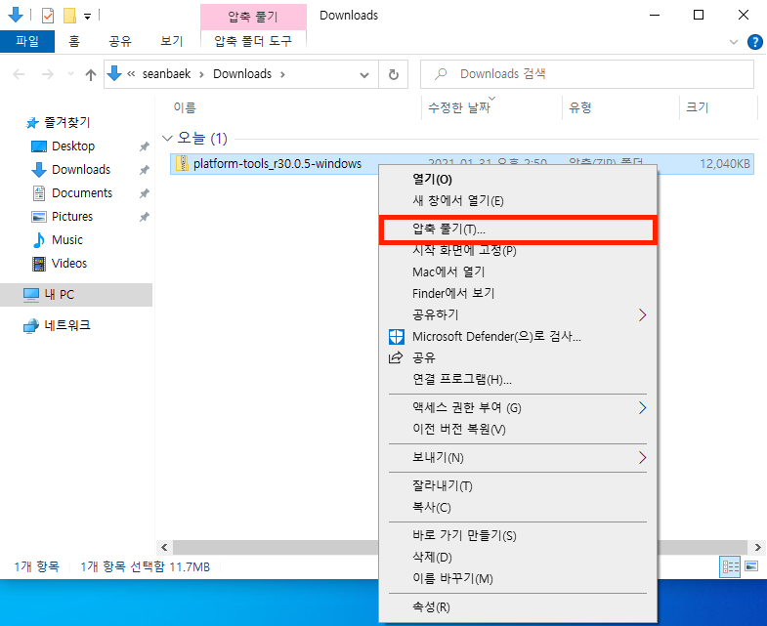Open the quick access toolbar customize arrow
The width and height of the screenshot is (767, 626).
(x=87, y=17)
